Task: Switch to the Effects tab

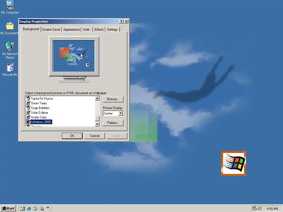Action: point(99,29)
